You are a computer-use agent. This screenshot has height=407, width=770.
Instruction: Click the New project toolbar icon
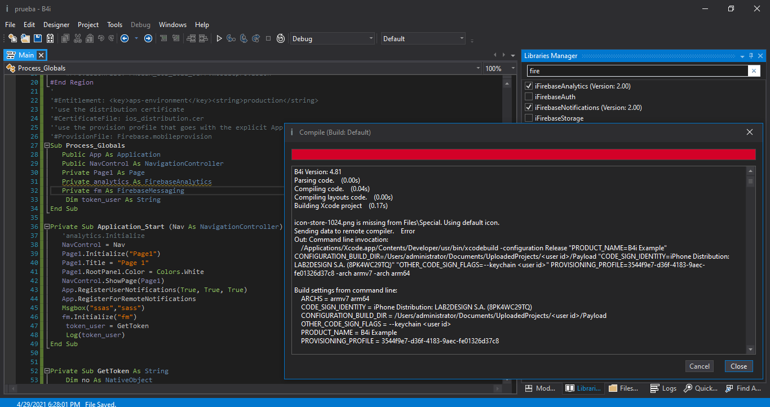coord(12,38)
